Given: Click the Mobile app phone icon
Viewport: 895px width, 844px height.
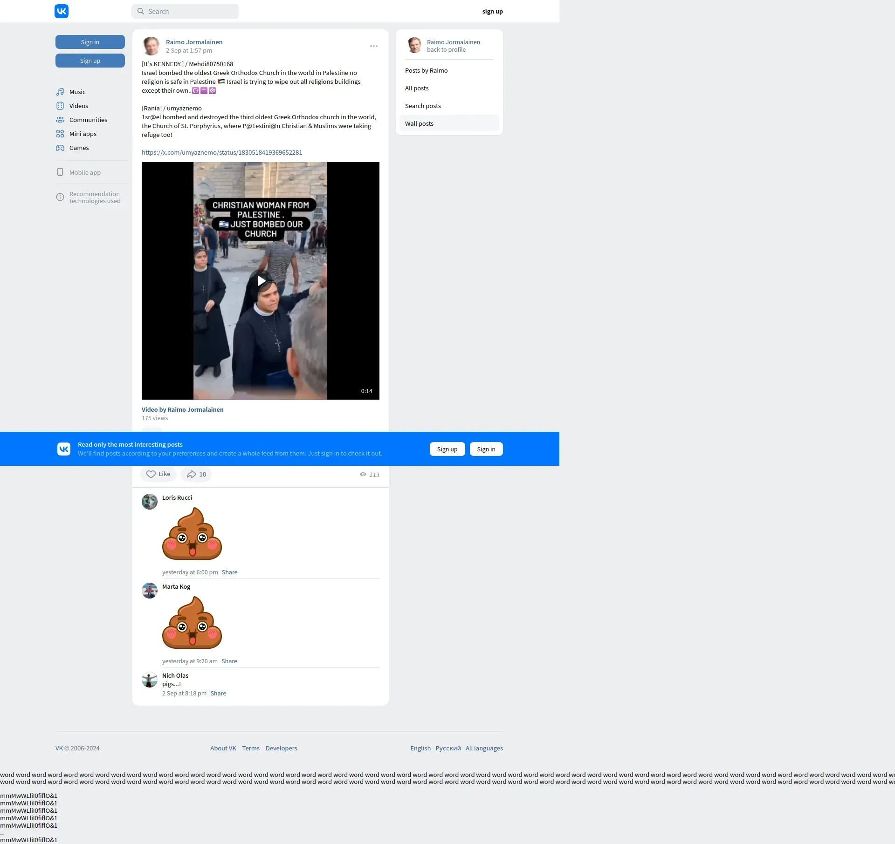Looking at the screenshot, I should 60,172.
